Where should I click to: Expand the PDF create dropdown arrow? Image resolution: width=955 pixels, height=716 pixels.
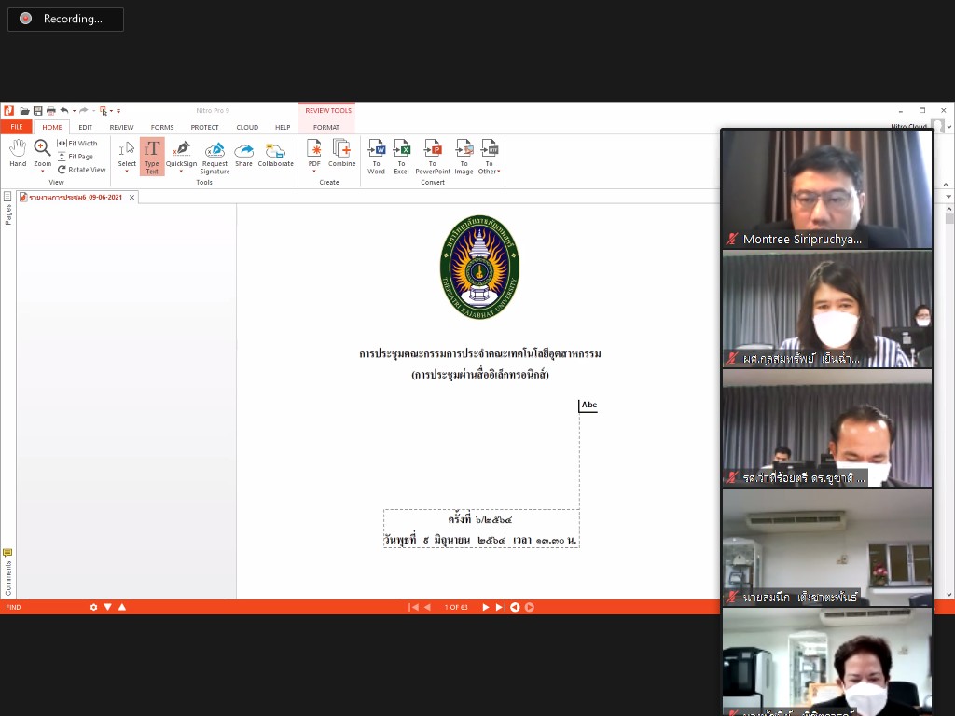(314, 172)
